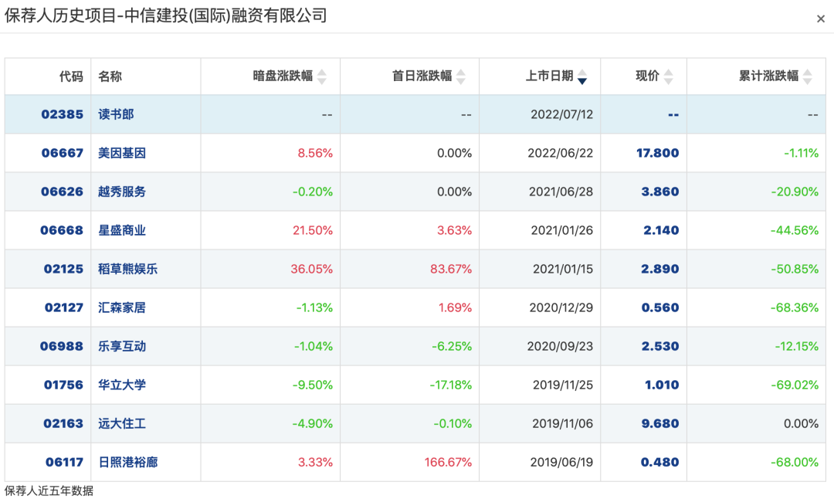Open 华立大学 stock link
Viewport: 834px width, 499px height.
[x=122, y=385]
